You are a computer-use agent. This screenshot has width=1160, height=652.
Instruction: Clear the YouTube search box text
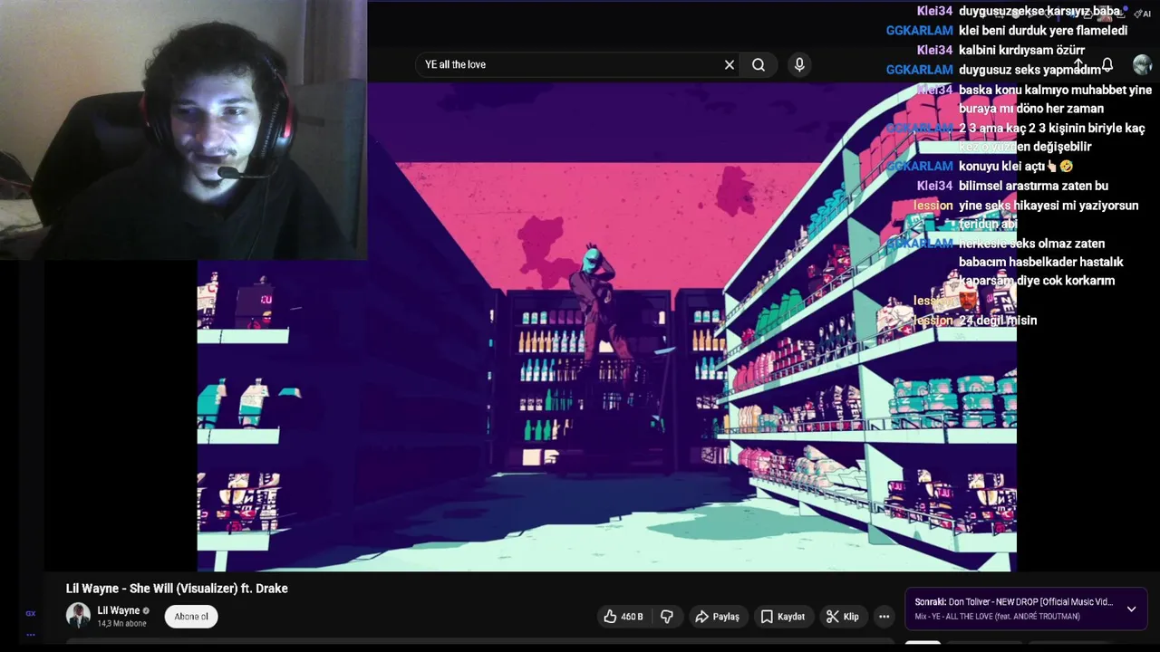[x=729, y=64]
